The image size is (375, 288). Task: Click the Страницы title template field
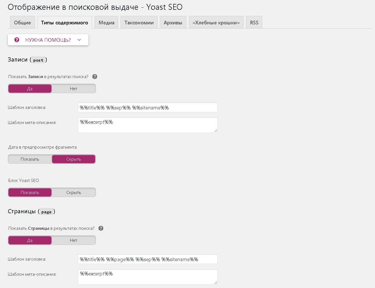pos(148,259)
